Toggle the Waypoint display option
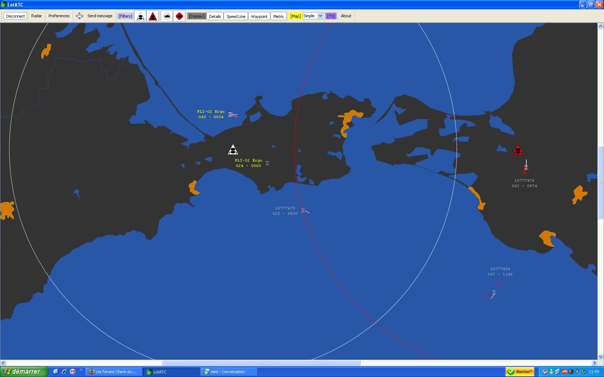This screenshot has height=377, width=604. click(259, 16)
